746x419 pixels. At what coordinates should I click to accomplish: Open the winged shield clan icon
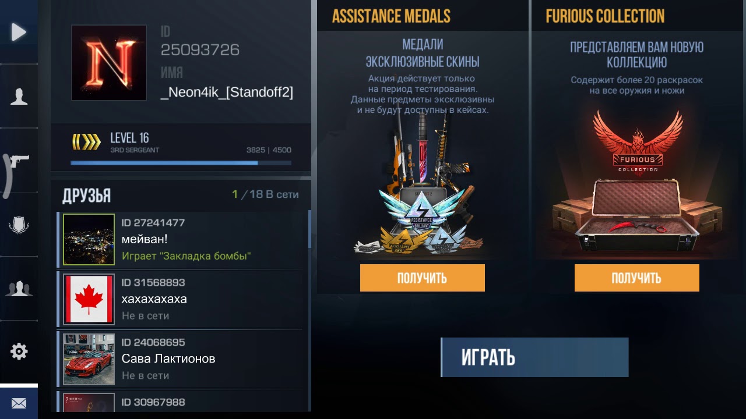19,225
